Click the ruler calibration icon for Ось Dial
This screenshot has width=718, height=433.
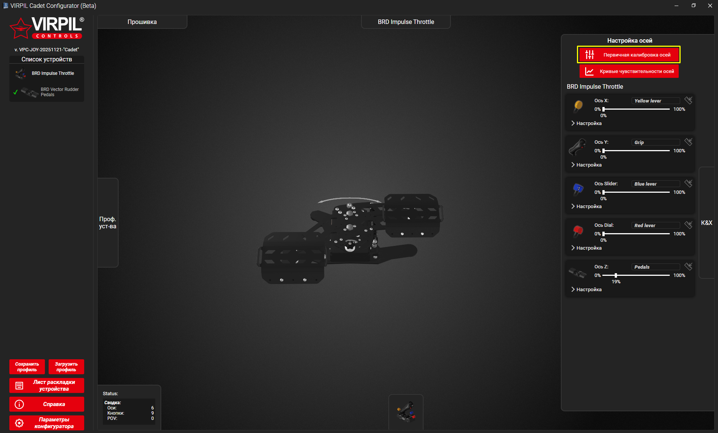point(688,225)
